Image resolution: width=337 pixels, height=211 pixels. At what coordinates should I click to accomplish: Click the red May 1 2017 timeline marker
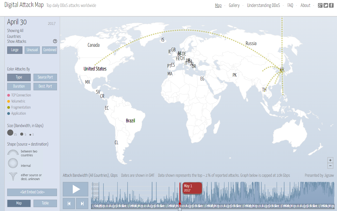[x=192, y=188]
